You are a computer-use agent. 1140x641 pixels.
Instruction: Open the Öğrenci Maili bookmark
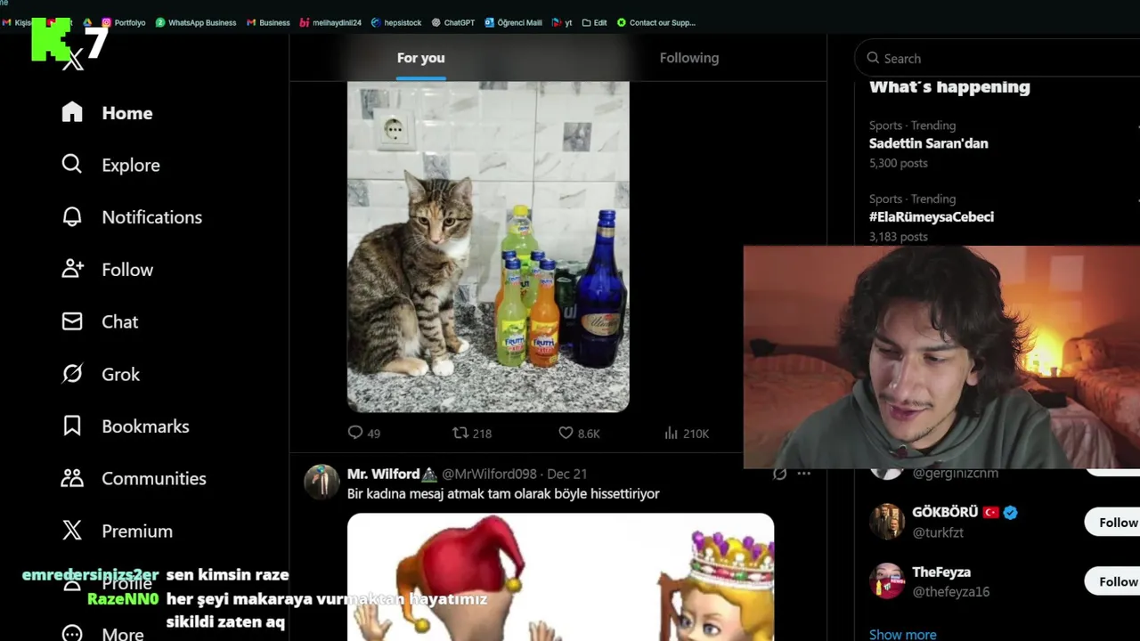click(513, 22)
